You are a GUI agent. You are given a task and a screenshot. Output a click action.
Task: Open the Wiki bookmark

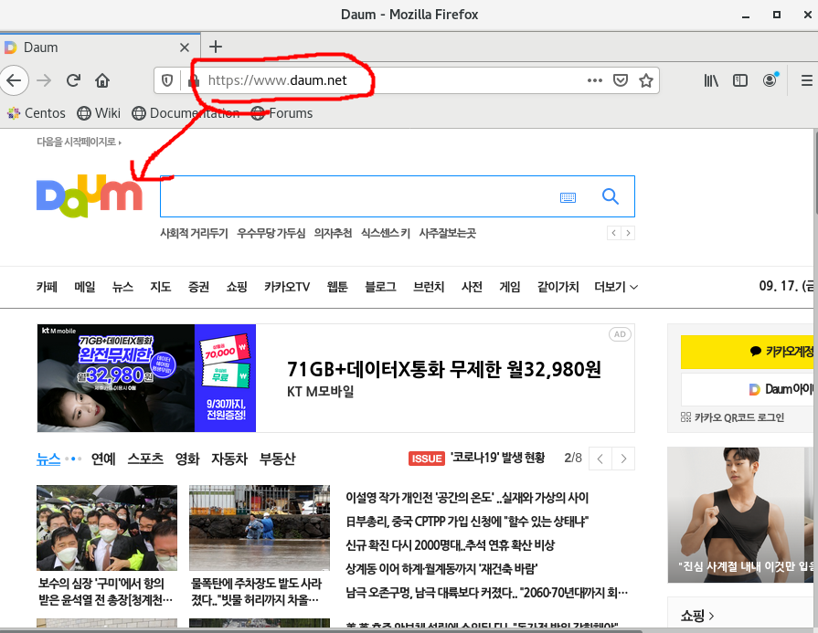99,113
